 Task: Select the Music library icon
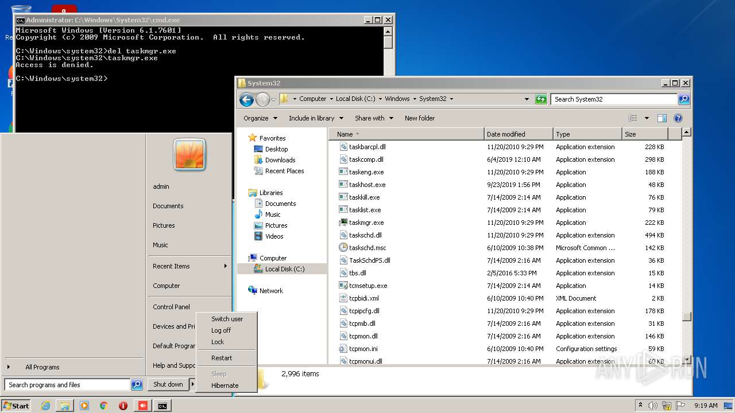click(258, 215)
